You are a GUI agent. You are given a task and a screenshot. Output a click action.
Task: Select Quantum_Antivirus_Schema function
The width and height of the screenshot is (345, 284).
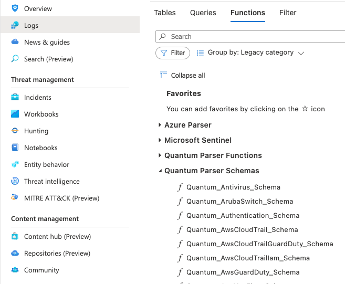coord(233,187)
